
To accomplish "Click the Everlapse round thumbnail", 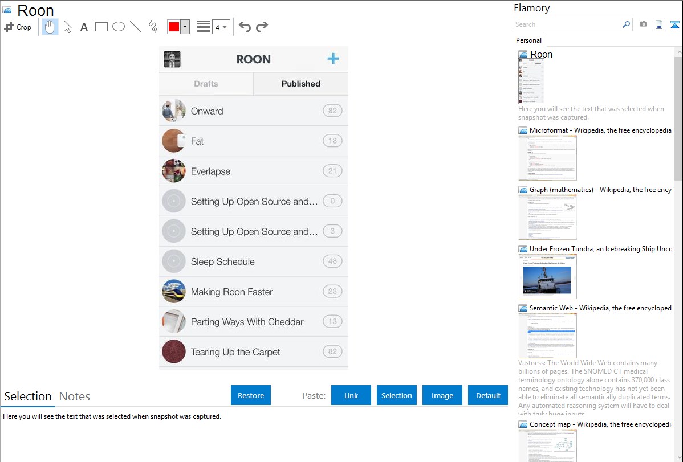I will (174, 171).
